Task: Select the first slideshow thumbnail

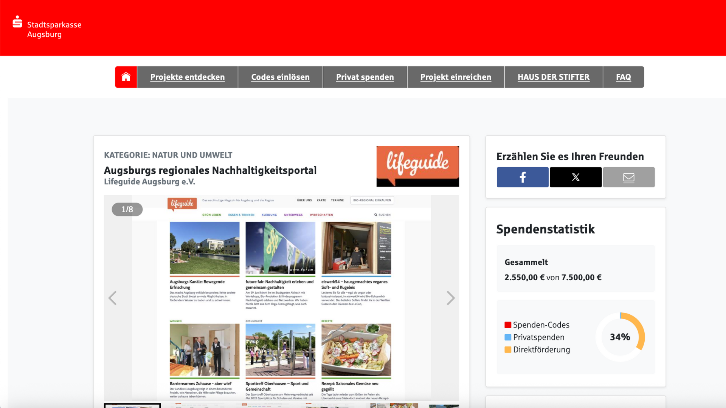Action: pyautogui.click(x=132, y=405)
